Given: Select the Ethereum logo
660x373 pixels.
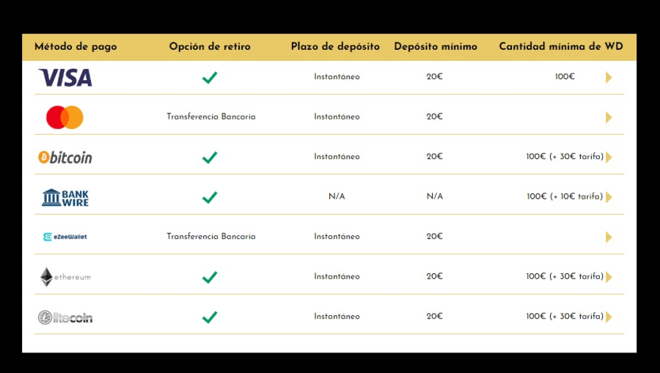Looking at the screenshot, I should coord(65,277).
